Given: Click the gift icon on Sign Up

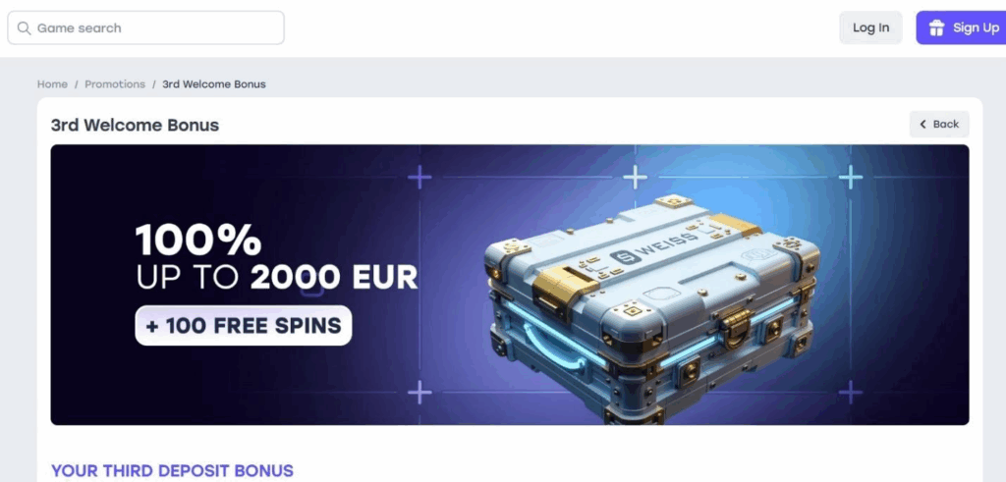Looking at the screenshot, I should [936, 27].
